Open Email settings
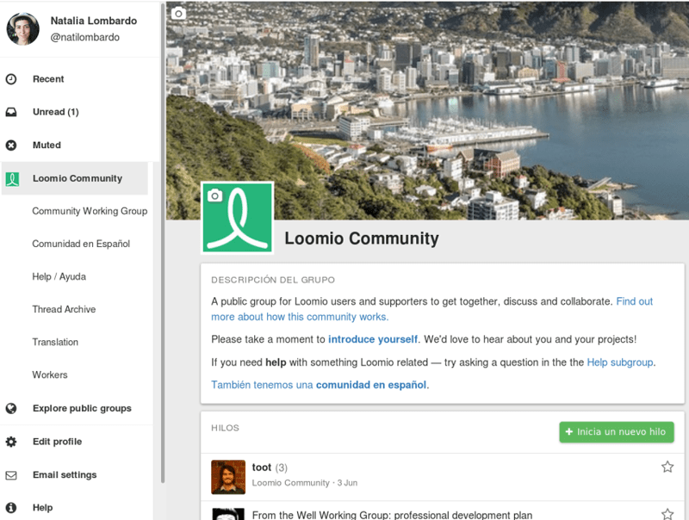 (x=65, y=474)
